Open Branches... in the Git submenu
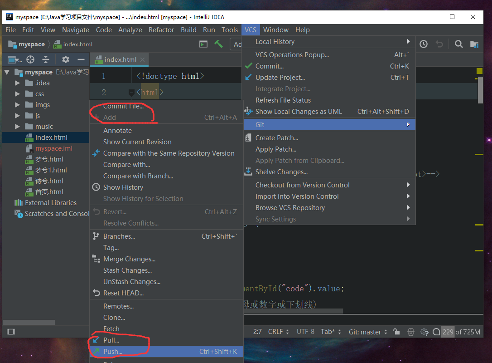The image size is (492, 363). tap(167, 236)
